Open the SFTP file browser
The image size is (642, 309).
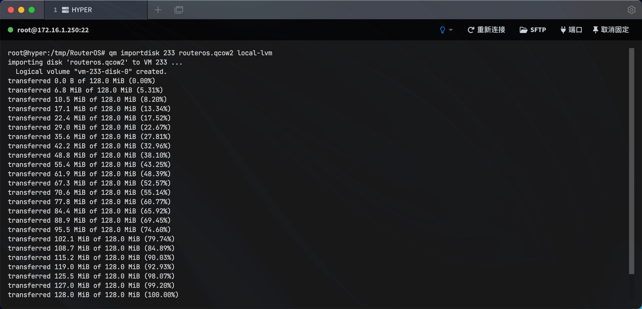533,30
